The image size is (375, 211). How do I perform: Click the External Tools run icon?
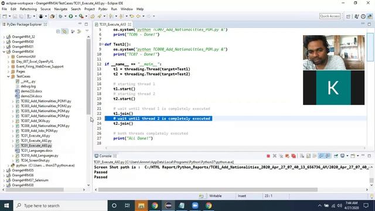(x=81, y=16)
